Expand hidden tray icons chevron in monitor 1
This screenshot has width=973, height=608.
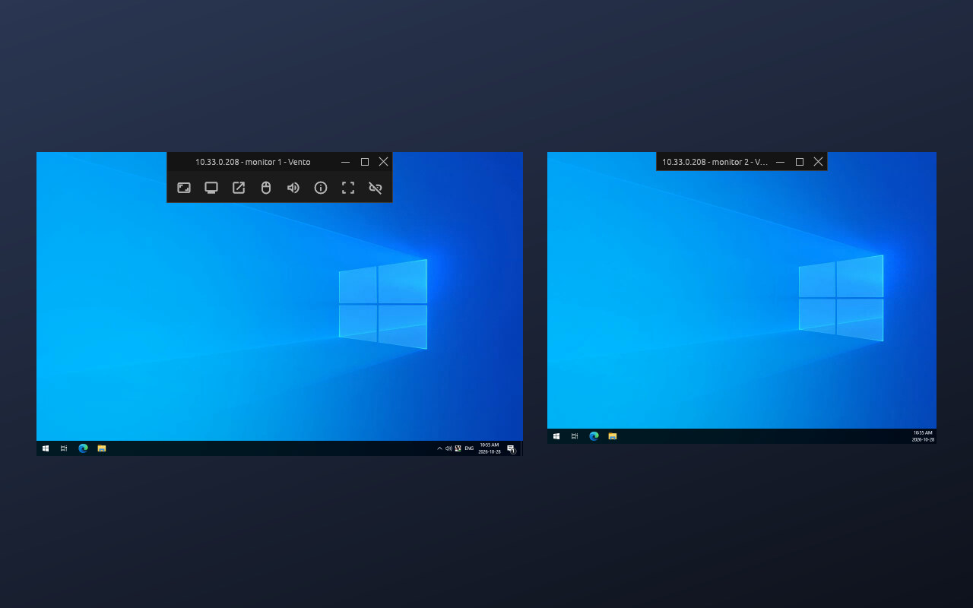pos(439,448)
